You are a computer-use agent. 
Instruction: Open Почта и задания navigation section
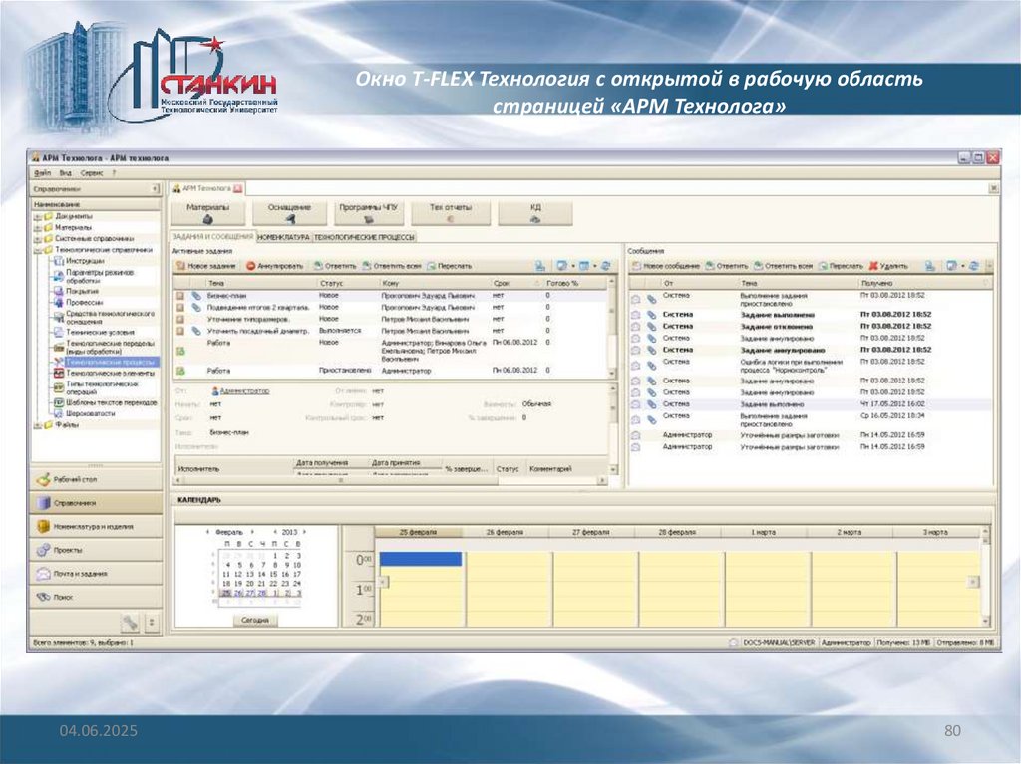coord(95,574)
